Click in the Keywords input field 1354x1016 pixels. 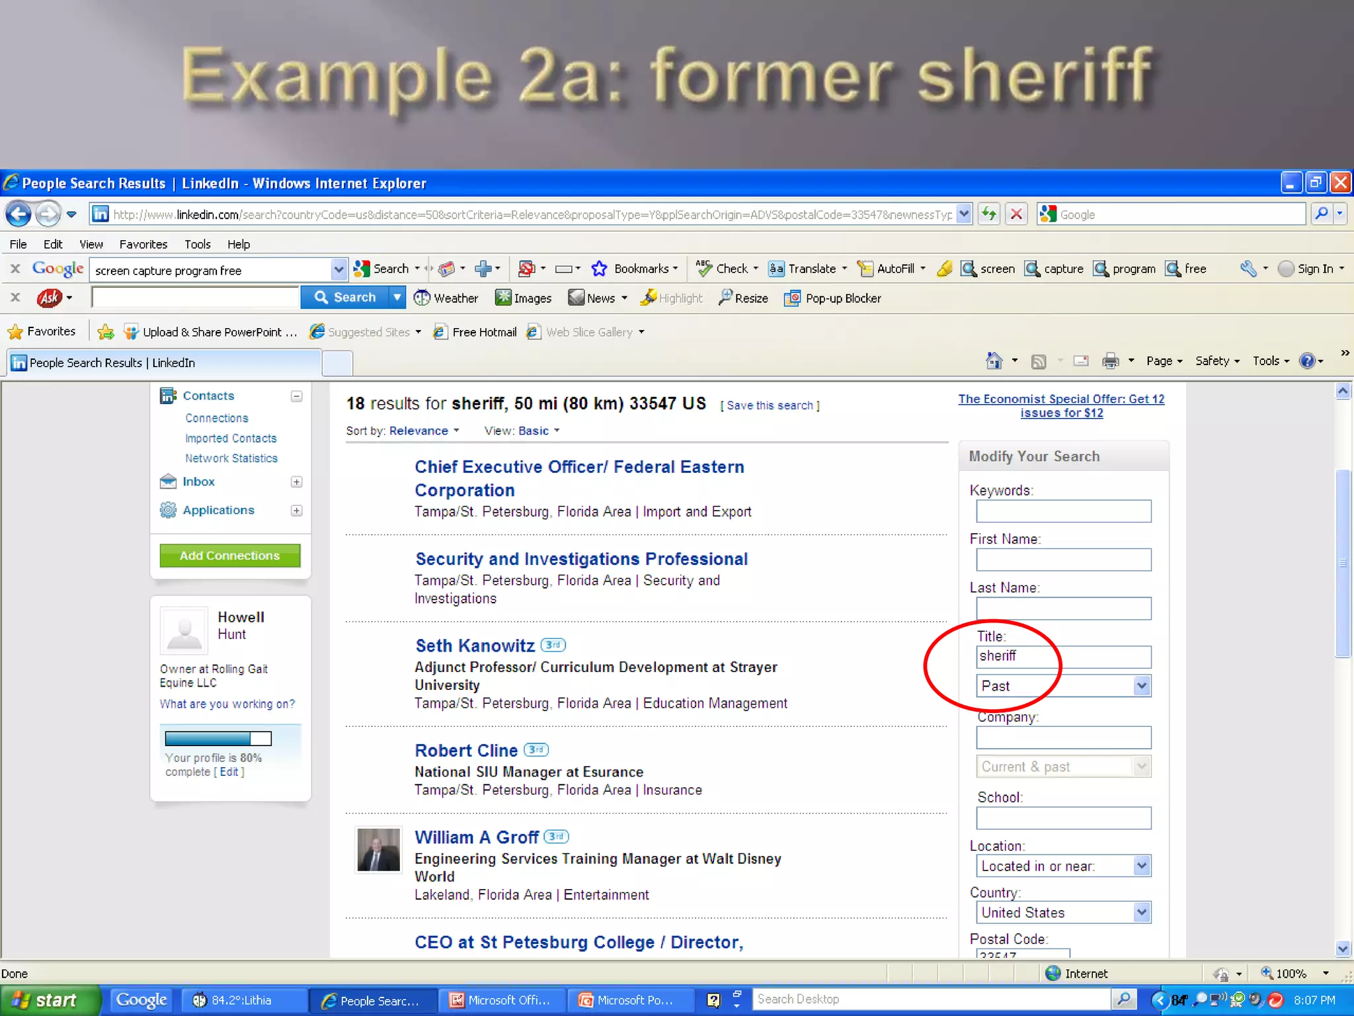1064,511
